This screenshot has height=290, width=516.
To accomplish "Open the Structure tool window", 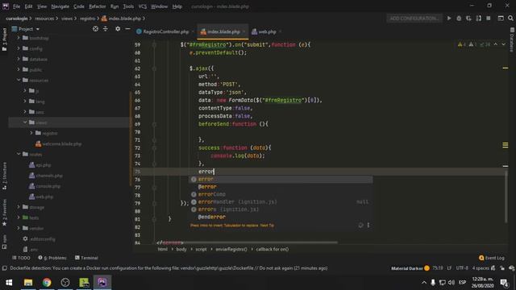I will tap(4, 176).
